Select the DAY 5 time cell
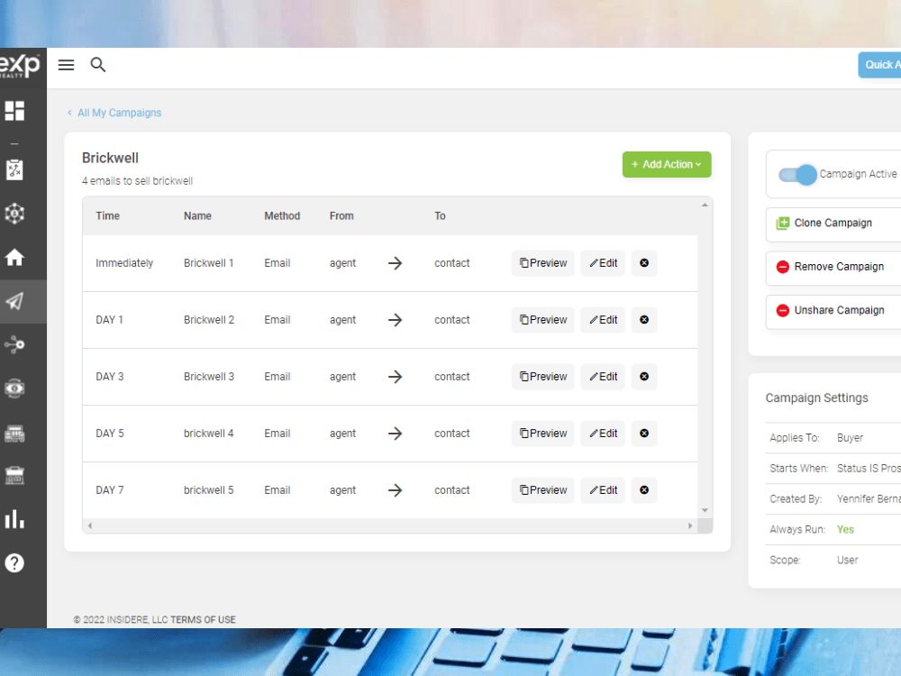The width and height of the screenshot is (901, 676). coord(109,434)
